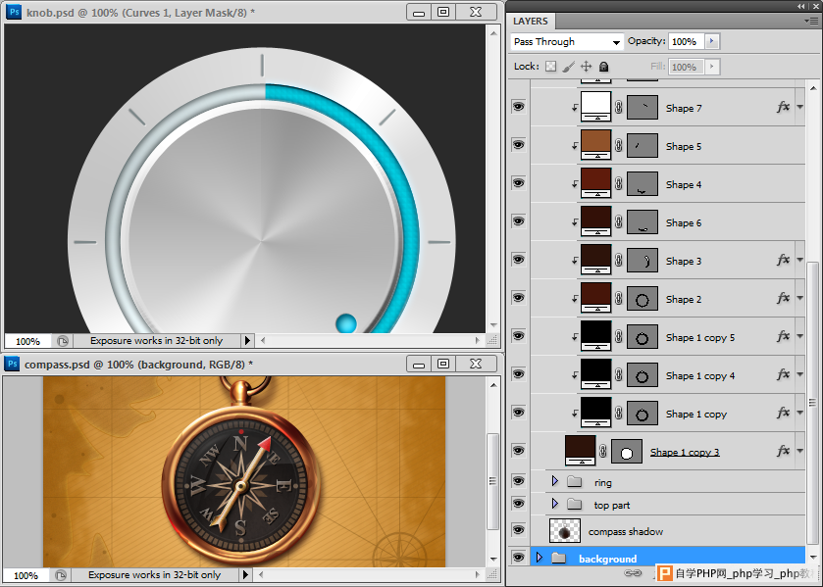
Task: Click status preview icon in compass.psd window
Action: coord(61,575)
